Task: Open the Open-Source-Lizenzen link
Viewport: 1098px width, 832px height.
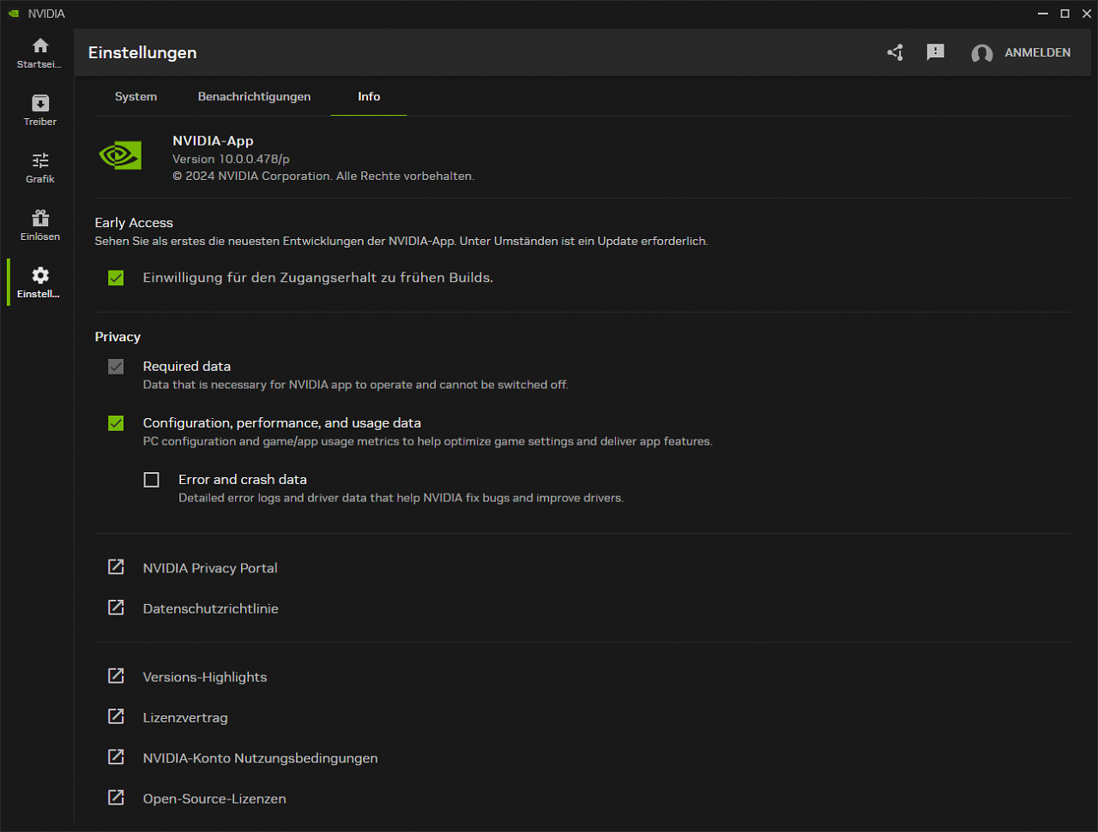Action: point(214,799)
